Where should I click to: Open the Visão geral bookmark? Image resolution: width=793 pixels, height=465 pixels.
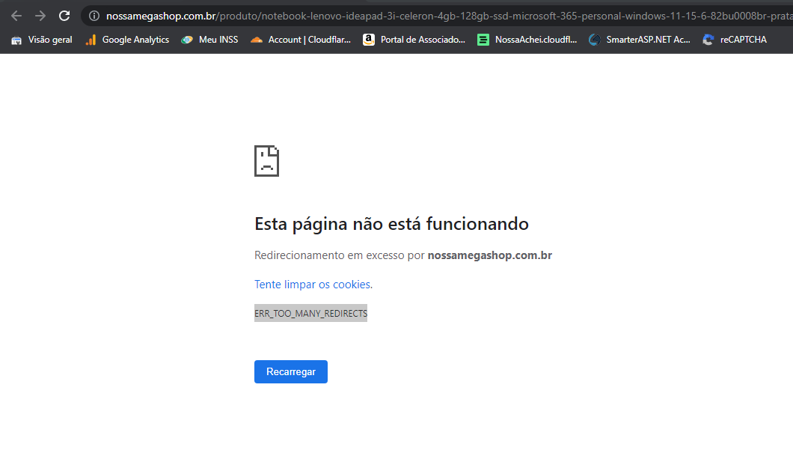[41, 40]
